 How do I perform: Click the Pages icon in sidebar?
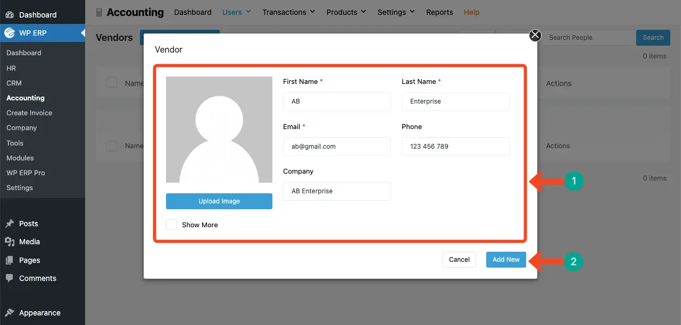10,260
